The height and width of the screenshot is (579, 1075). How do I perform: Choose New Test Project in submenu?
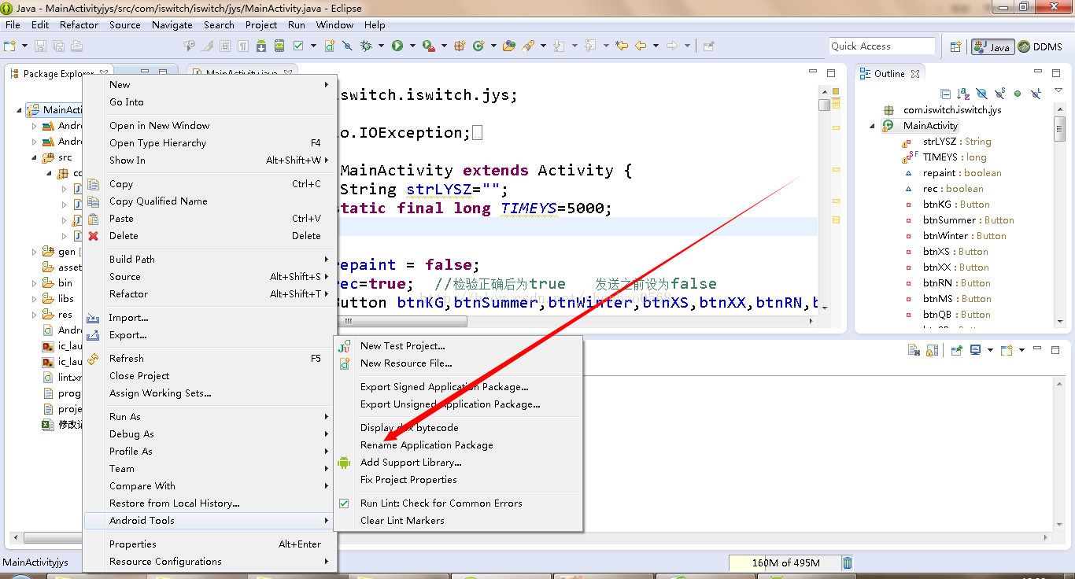point(402,346)
